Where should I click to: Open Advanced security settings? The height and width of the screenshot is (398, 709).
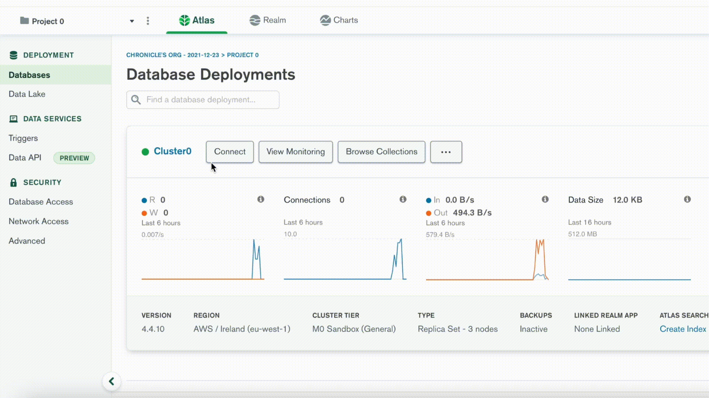(x=27, y=241)
